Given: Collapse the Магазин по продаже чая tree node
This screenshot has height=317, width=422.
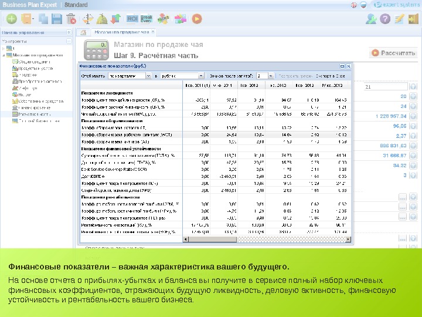Looking at the screenshot, I should (4, 55).
